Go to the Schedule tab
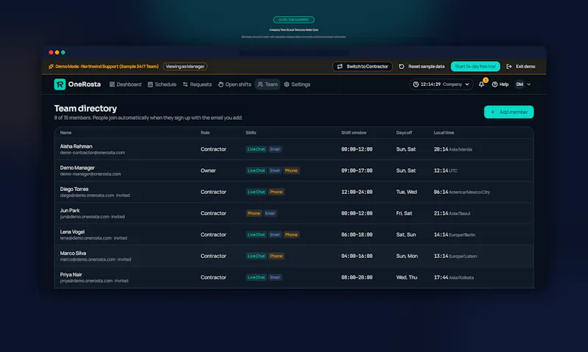 click(162, 85)
